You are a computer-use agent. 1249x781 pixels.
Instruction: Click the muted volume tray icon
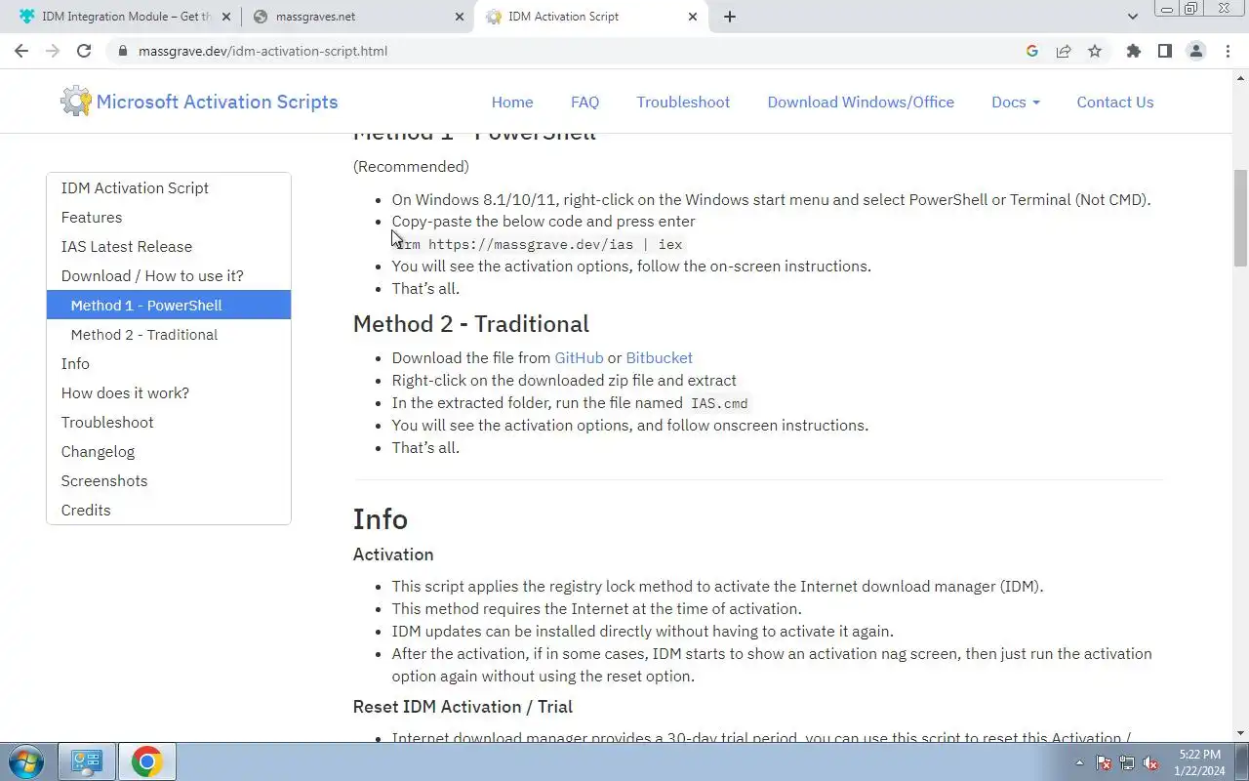[x=1151, y=762]
